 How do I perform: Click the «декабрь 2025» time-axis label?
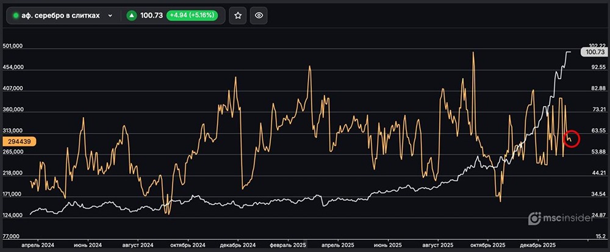tap(539, 245)
